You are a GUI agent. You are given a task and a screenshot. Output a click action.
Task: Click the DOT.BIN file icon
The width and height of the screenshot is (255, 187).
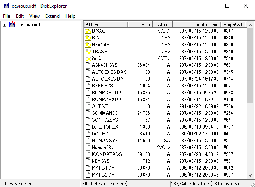click(x=88, y=134)
